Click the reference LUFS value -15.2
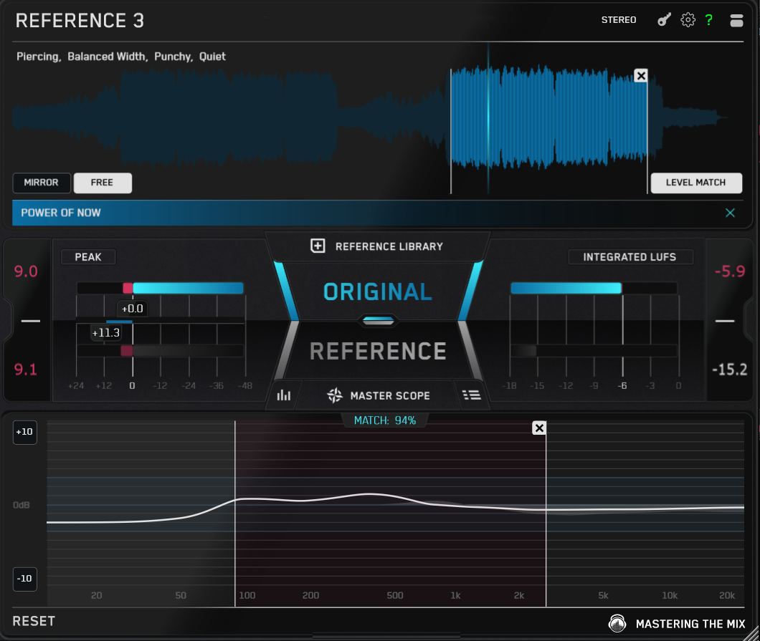 point(729,370)
